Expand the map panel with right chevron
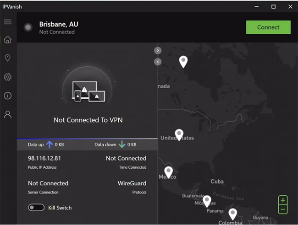Screen dimensions: 298x225 coord(158,51)
